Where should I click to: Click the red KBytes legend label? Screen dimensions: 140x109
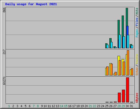137,98
